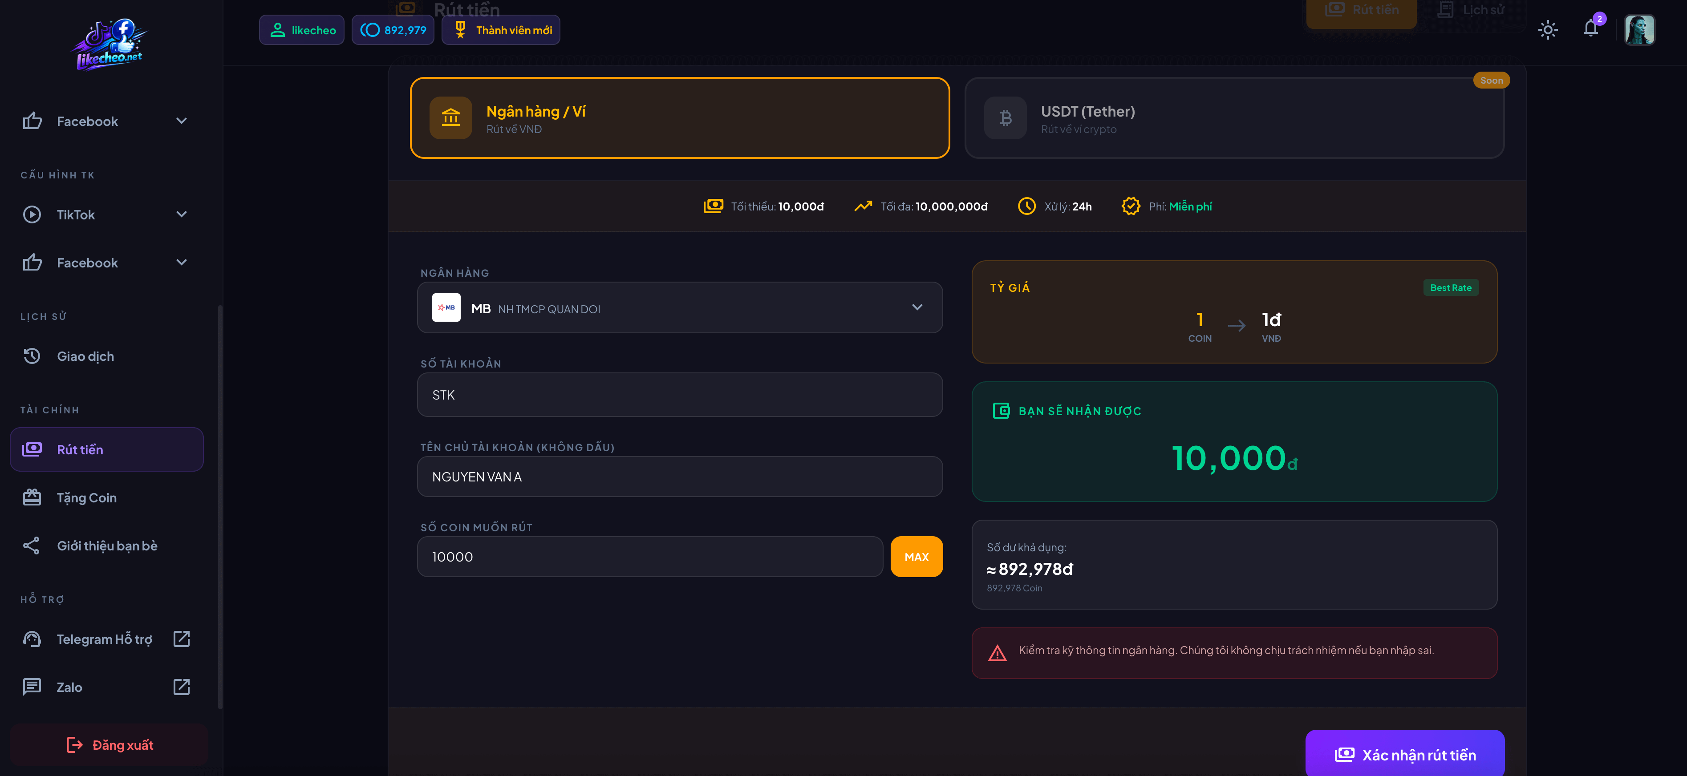Open Zalo support link

(x=107, y=687)
